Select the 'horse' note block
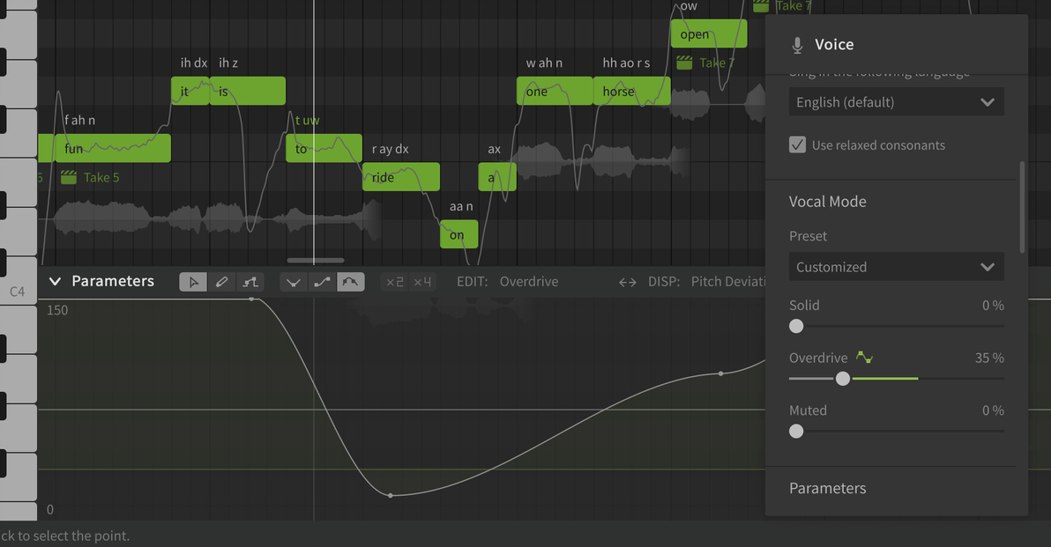Screen dimensions: 1051x547 631,91
